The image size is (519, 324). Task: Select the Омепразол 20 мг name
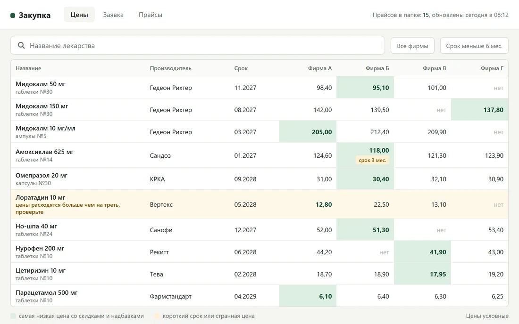42,175
